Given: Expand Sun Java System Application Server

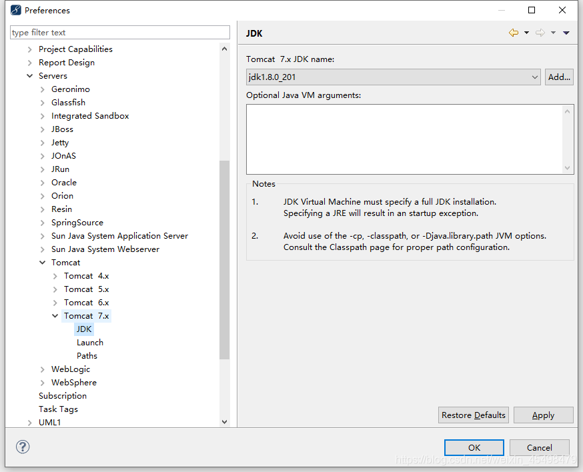Looking at the screenshot, I should [x=43, y=237].
